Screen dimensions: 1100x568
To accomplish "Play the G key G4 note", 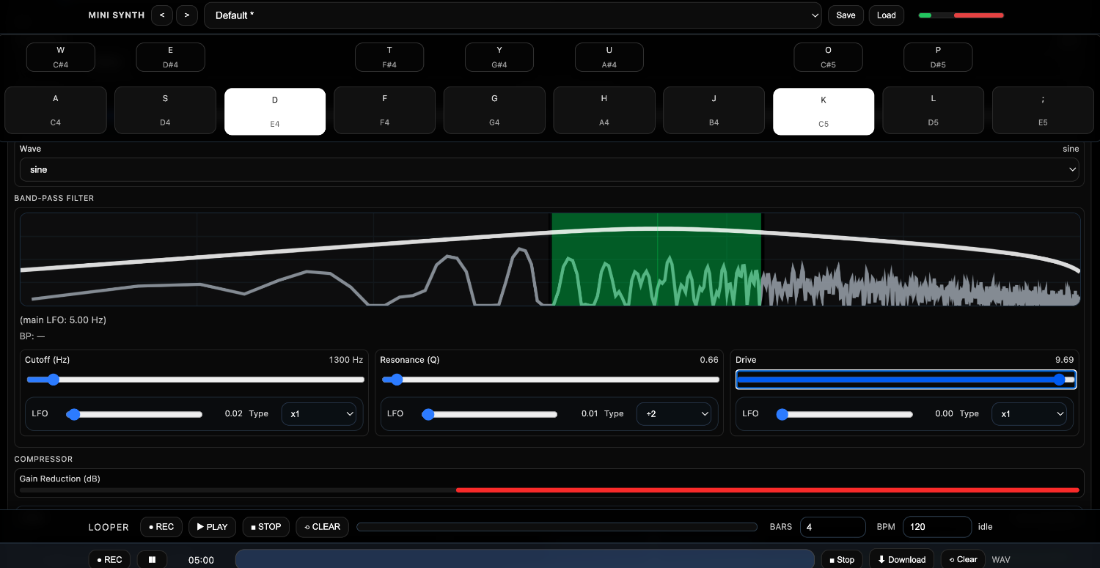I will 494,111.
